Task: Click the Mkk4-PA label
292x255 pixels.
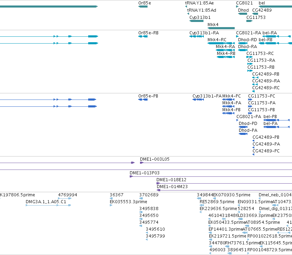Action: 232,103
